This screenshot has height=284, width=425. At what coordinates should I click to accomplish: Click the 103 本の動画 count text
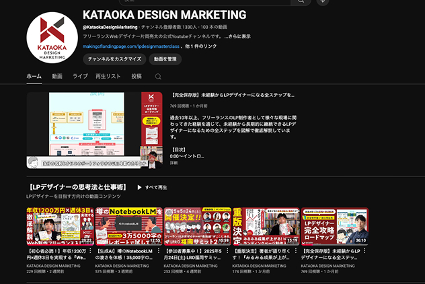214,27
